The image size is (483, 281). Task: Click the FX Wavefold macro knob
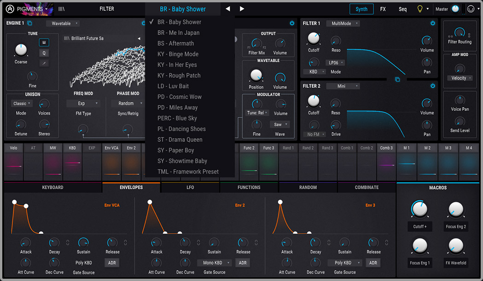(455, 246)
